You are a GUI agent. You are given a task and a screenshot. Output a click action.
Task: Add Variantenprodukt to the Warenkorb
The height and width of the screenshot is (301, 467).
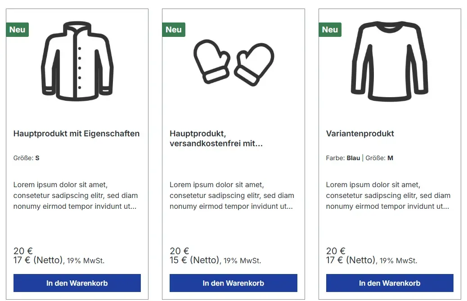pyautogui.click(x=390, y=283)
